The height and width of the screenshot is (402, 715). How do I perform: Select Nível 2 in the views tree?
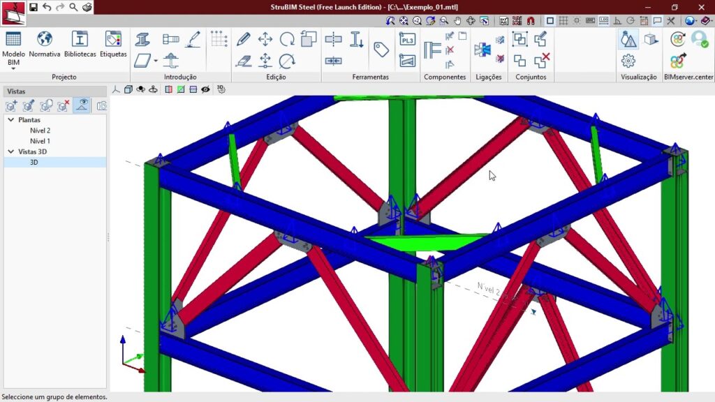40,131
